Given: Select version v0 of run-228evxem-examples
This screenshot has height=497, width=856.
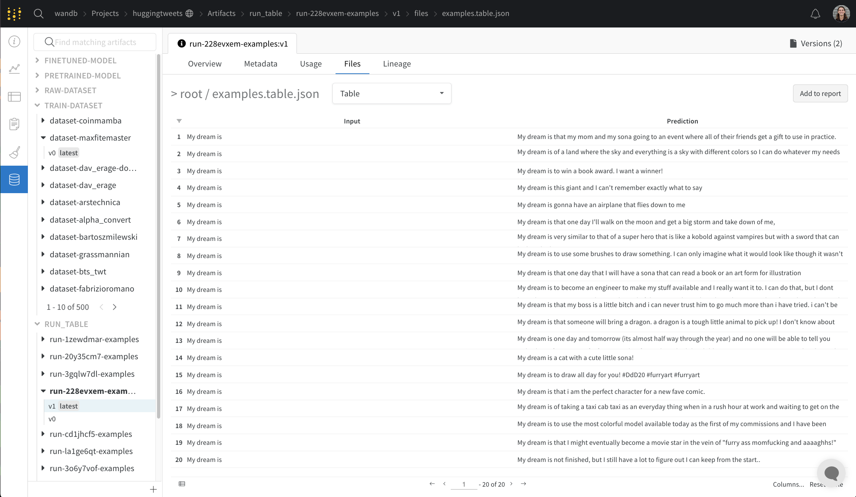Looking at the screenshot, I should pos(52,419).
